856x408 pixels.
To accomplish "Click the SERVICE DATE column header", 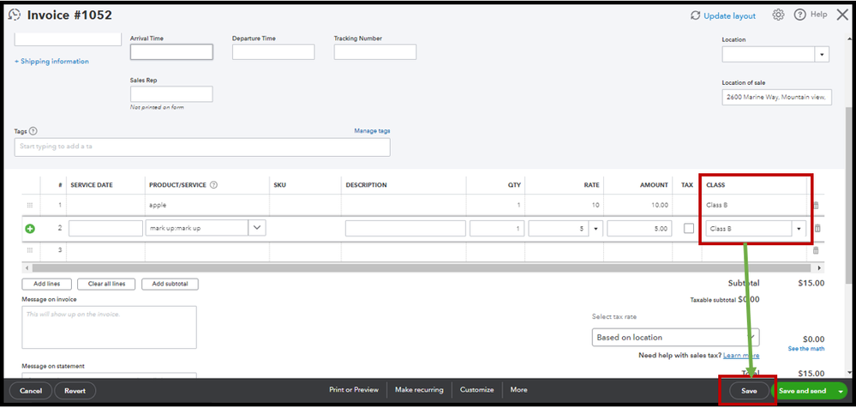I will [x=92, y=185].
